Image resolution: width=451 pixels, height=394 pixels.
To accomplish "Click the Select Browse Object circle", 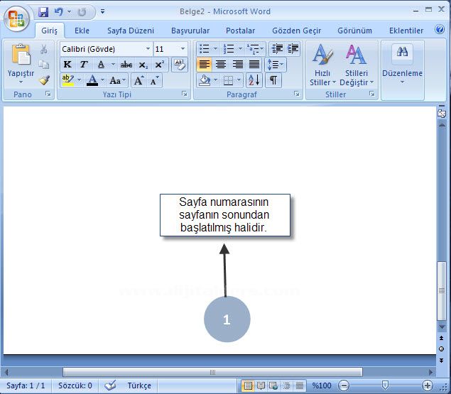I will [x=441, y=349].
